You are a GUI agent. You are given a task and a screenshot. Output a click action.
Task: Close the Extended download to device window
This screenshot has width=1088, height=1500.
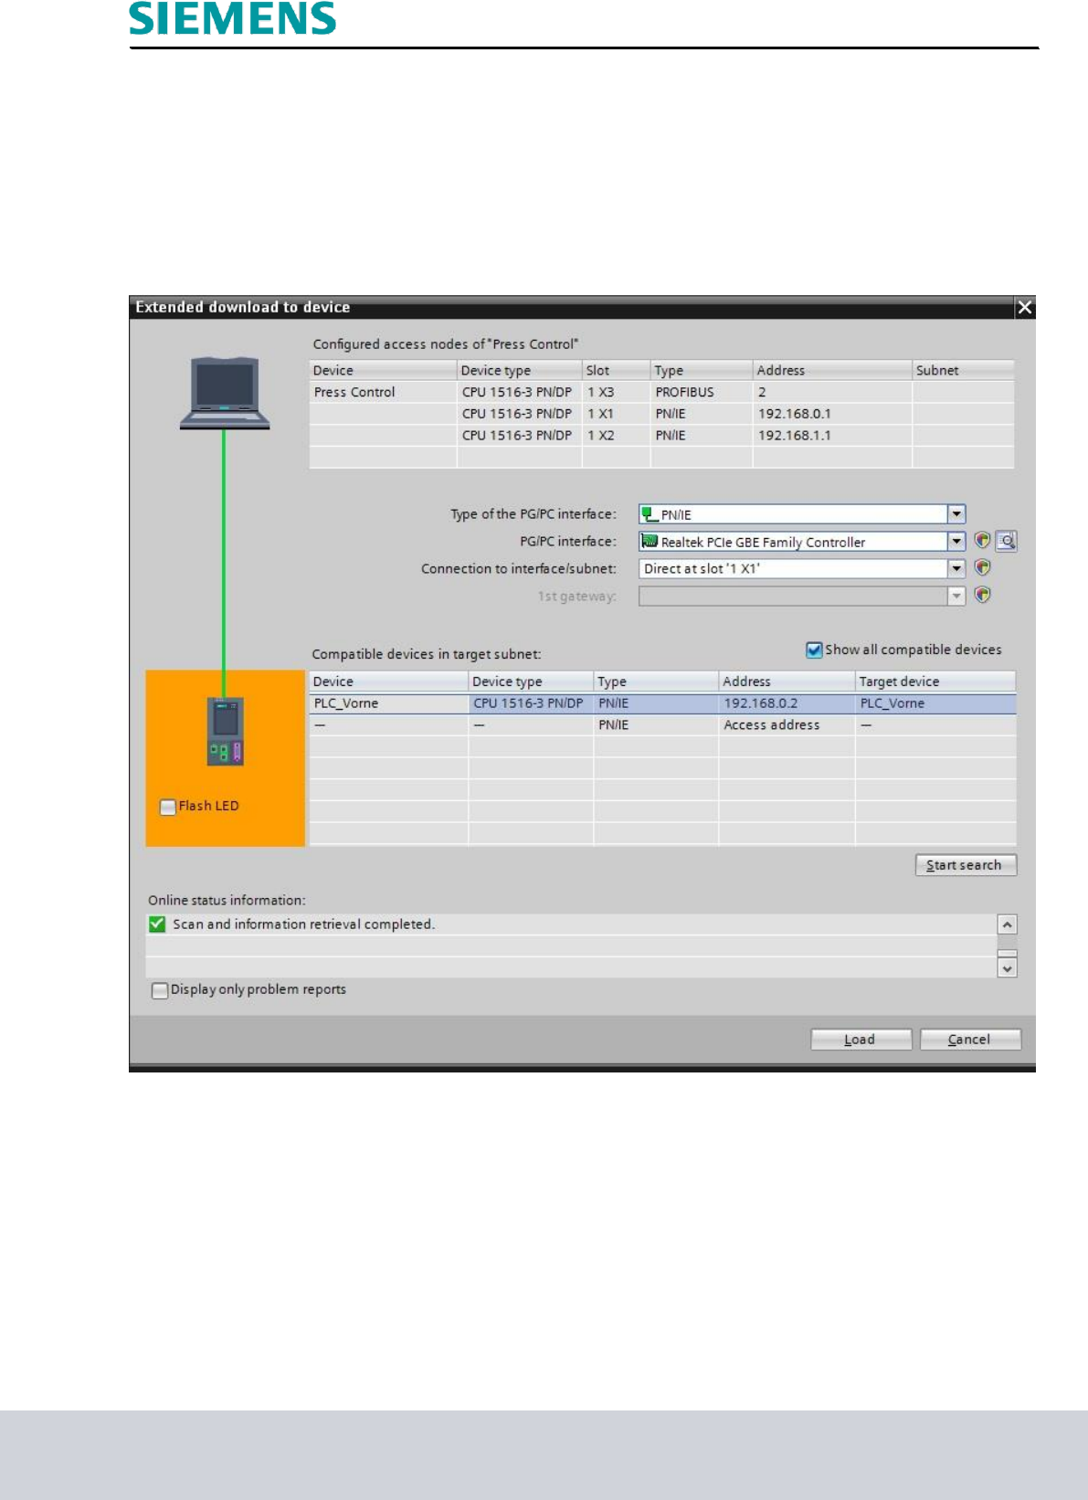1025,308
